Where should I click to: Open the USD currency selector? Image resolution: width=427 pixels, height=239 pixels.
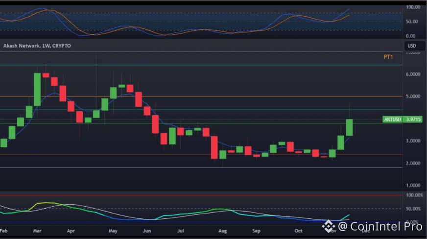[x=414, y=46]
